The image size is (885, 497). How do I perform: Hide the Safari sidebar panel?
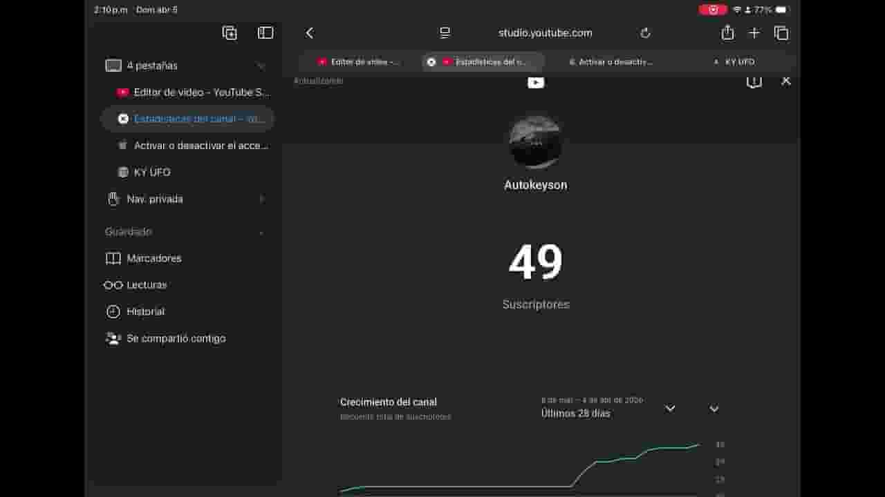[265, 33]
